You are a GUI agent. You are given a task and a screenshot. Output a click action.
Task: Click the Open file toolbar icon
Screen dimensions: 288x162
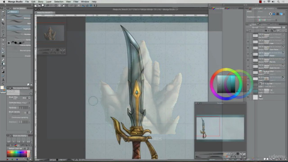(39, 5)
